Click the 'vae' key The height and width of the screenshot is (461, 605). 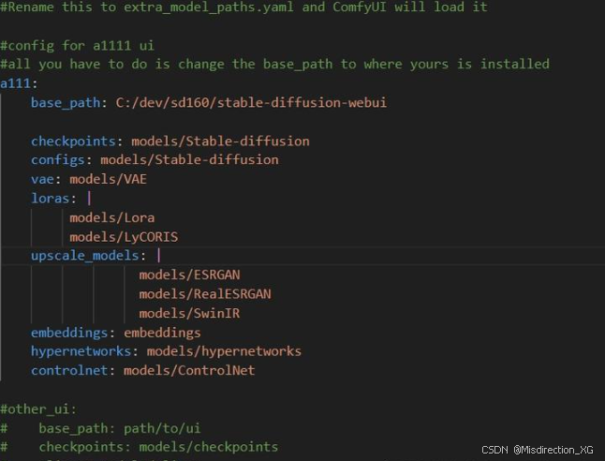click(x=42, y=179)
